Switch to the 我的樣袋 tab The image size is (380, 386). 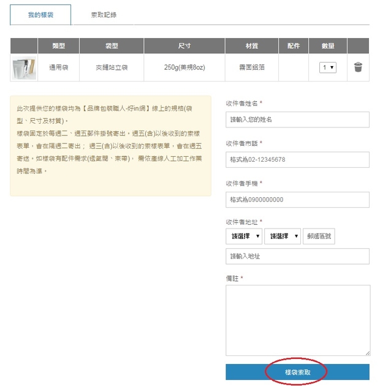(40, 15)
